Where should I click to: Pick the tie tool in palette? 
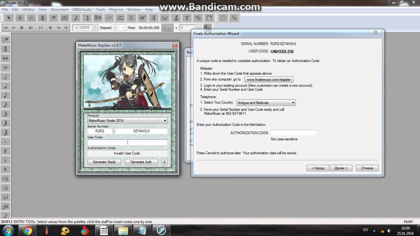5,197
